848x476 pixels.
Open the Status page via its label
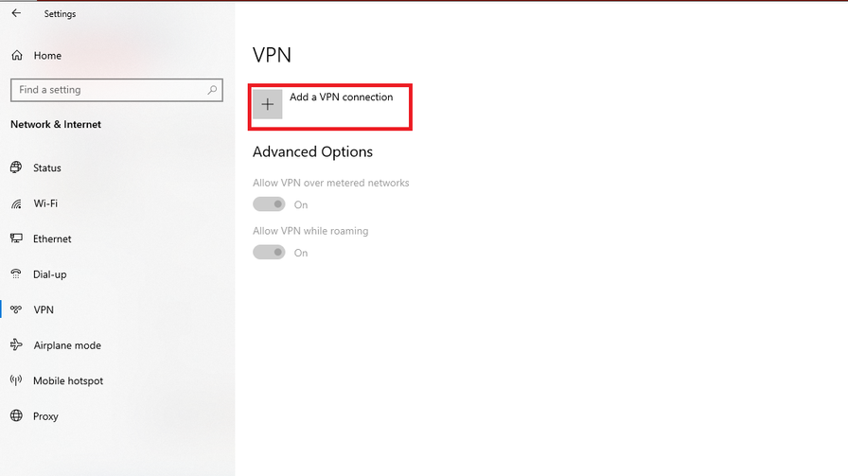47,168
